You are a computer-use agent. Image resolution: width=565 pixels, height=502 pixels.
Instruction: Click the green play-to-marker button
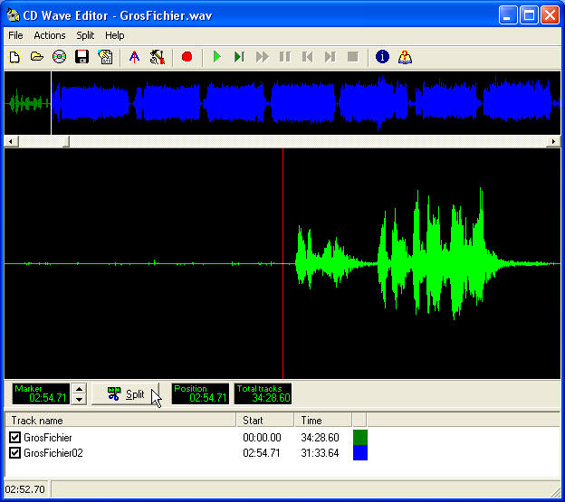239,57
